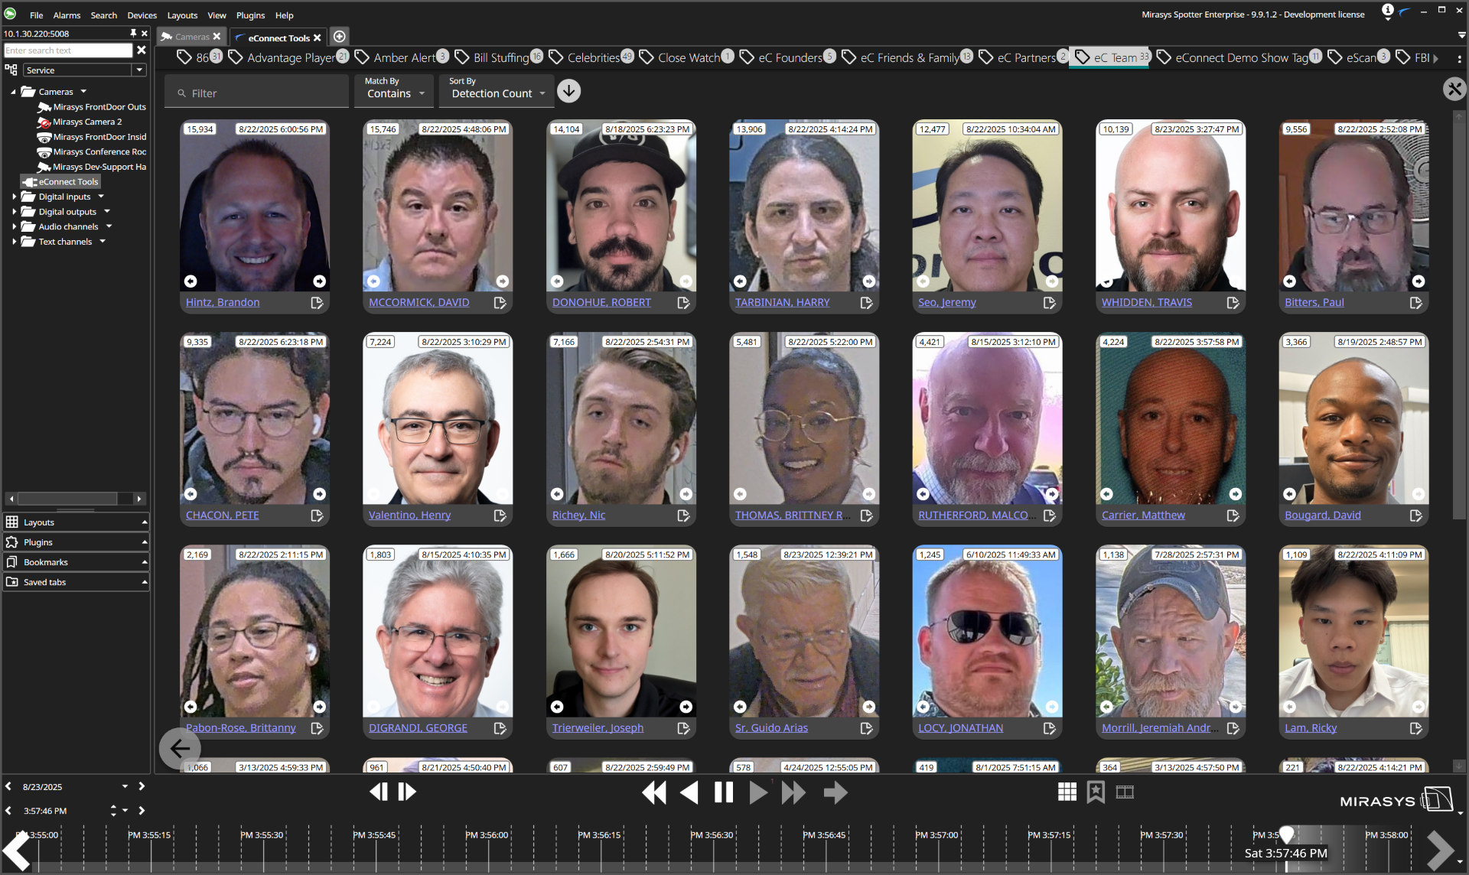Click the grid thumbnails view icon
This screenshot has height=875, width=1469.
tap(1067, 792)
